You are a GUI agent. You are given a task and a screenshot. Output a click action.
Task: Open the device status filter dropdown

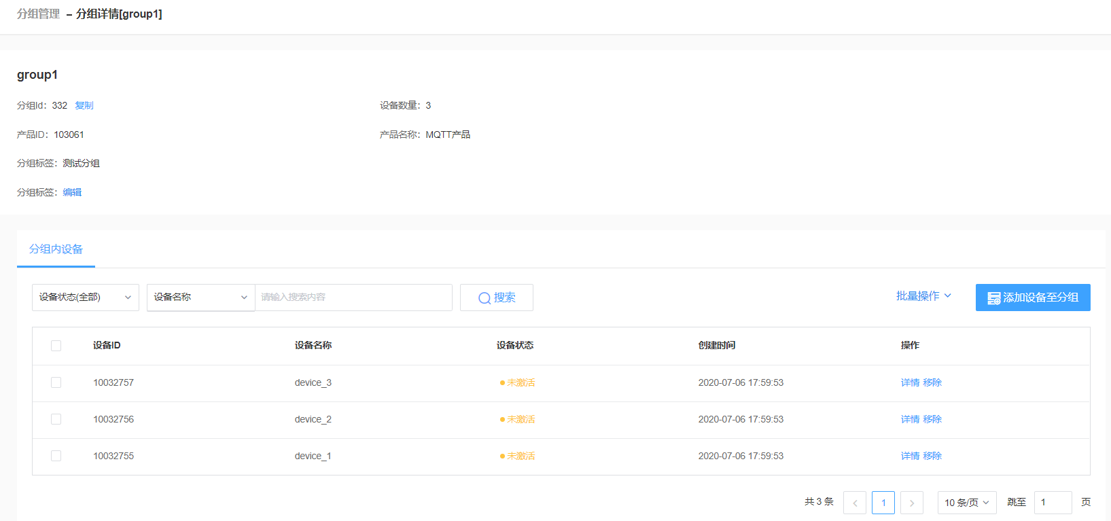click(x=85, y=298)
